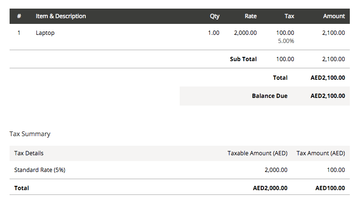Click the "Item & Description" column header
Image resolution: width=357 pixels, height=204 pixels.
tap(61, 16)
